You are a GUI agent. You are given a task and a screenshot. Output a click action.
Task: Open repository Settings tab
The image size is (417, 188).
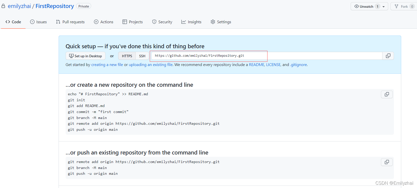(221, 22)
